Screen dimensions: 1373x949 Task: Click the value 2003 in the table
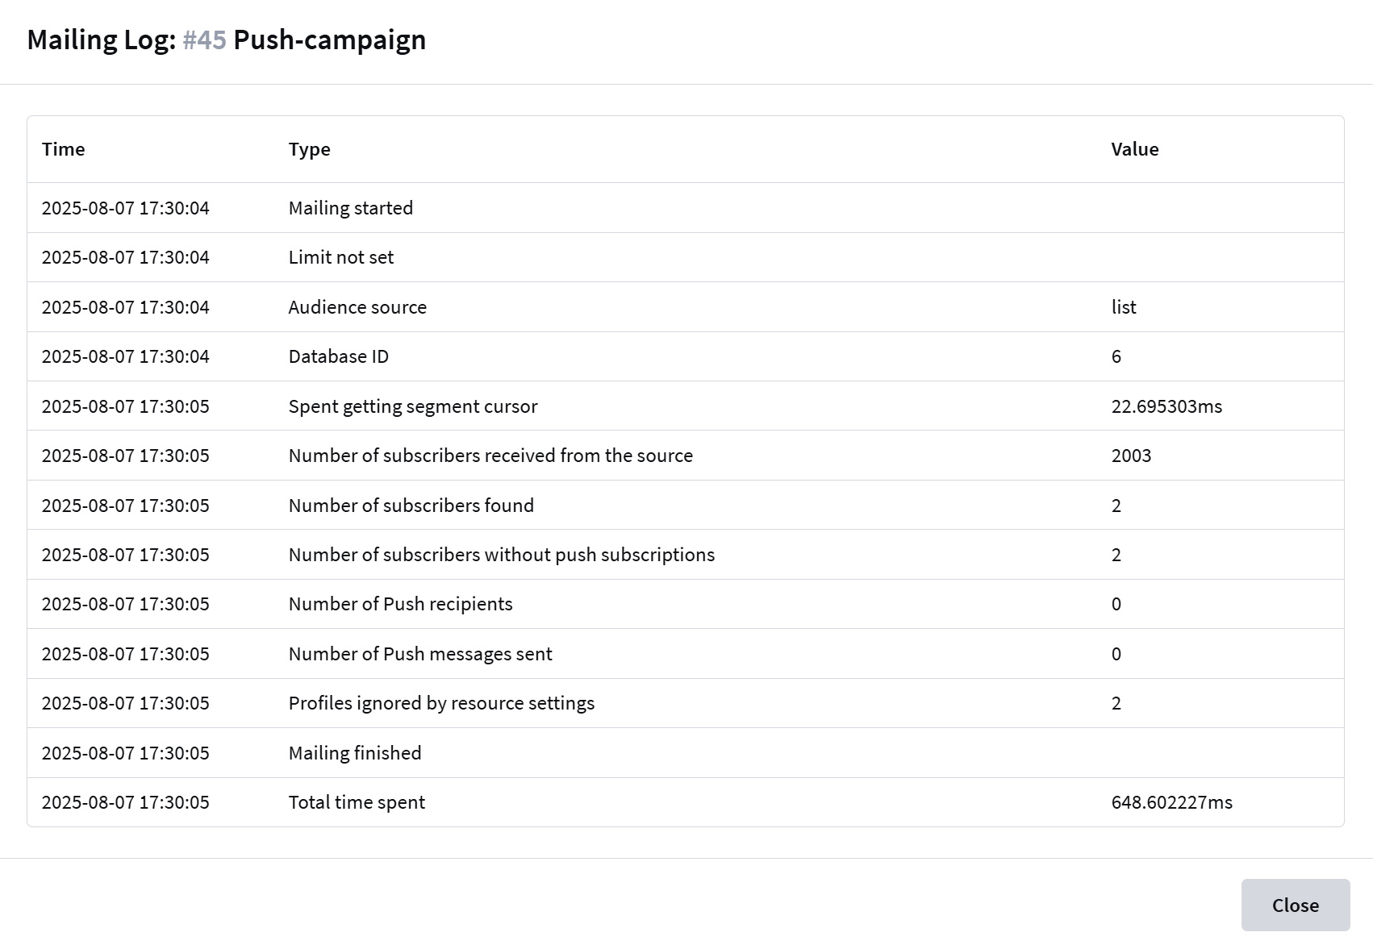click(x=1131, y=456)
